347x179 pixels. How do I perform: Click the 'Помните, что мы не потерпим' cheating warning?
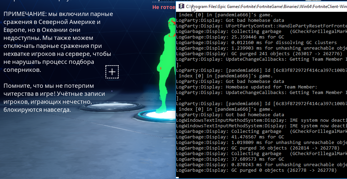(x=54, y=97)
